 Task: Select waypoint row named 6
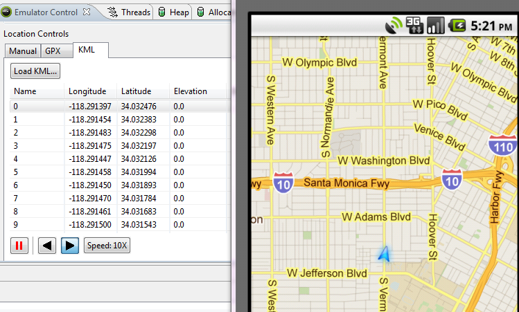(118, 185)
